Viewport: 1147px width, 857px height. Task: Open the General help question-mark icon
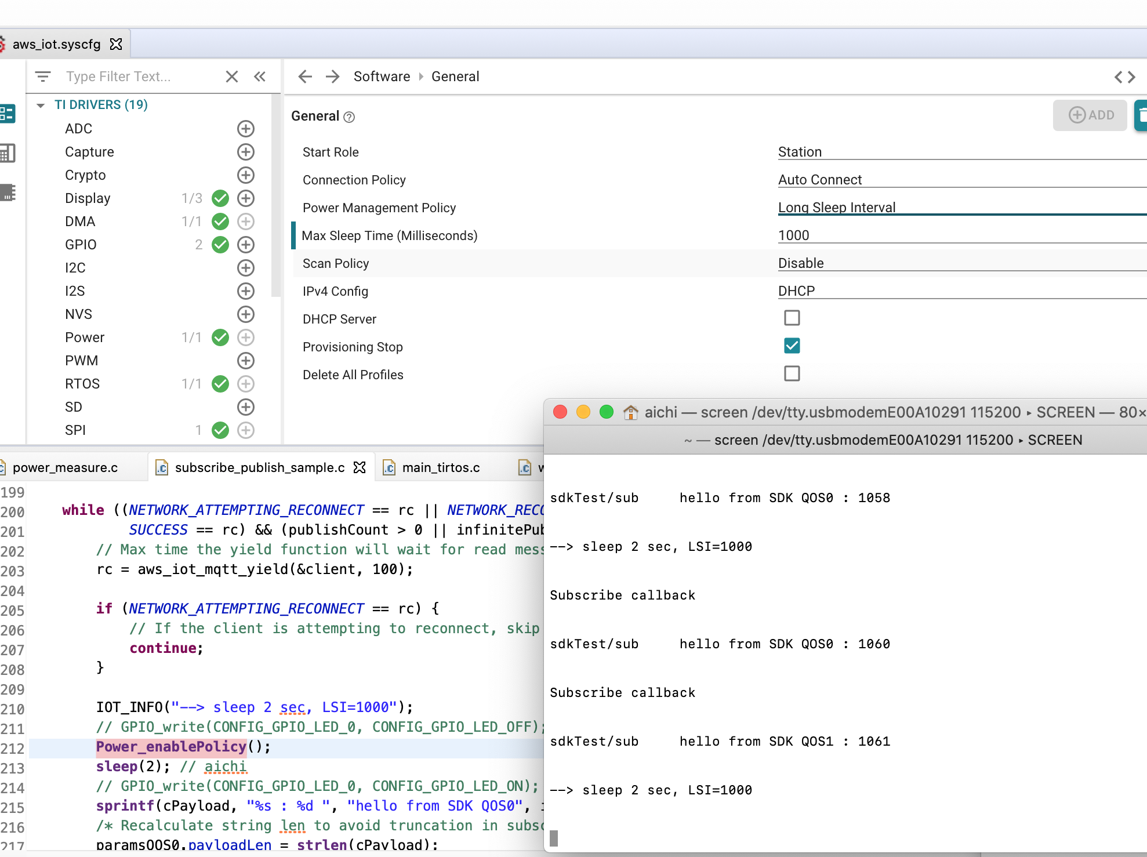pyautogui.click(x=349, y=117)
